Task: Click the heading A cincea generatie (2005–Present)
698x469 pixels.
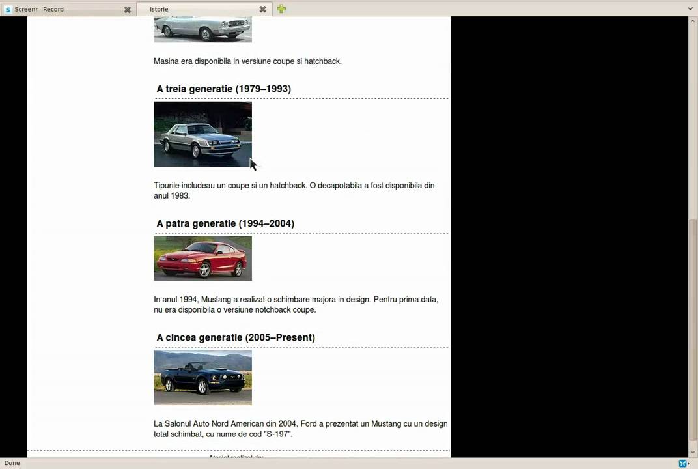Action: (x=236, y=337)
